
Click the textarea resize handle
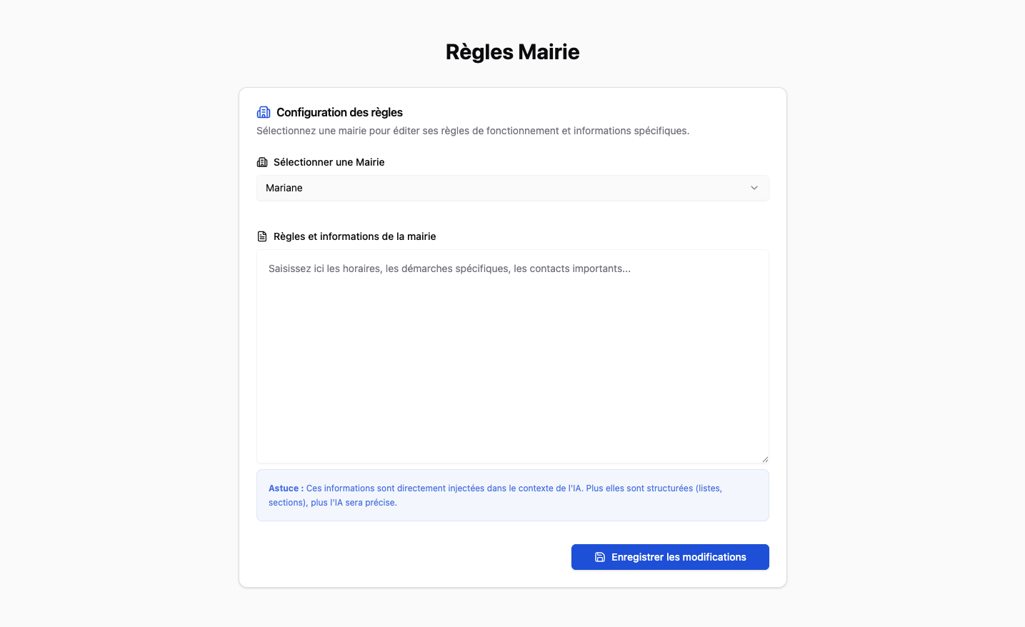click(764, 459)
